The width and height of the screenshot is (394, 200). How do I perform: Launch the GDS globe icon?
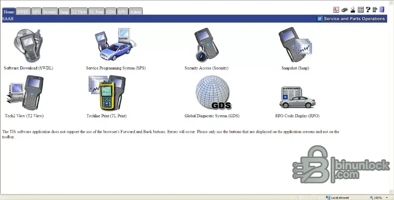(x=213, y=93)
